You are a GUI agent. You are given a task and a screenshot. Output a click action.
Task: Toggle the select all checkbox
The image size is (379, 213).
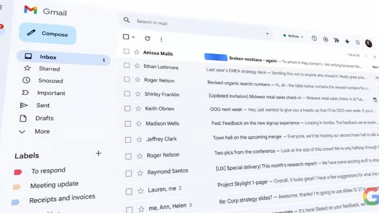[x=126, y=37]
